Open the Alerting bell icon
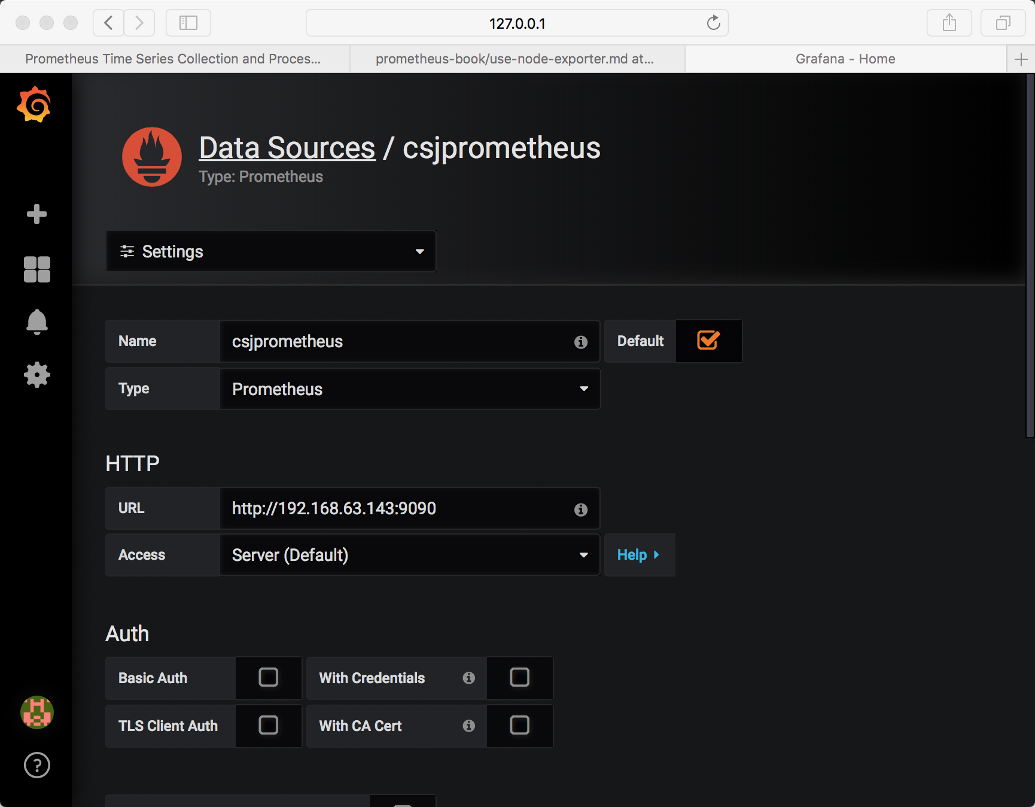The height and width of the screenshot is (807, 1035). (36, 322)
